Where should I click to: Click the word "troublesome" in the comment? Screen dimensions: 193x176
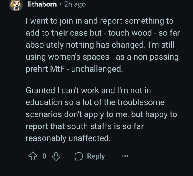click(140, 102)
